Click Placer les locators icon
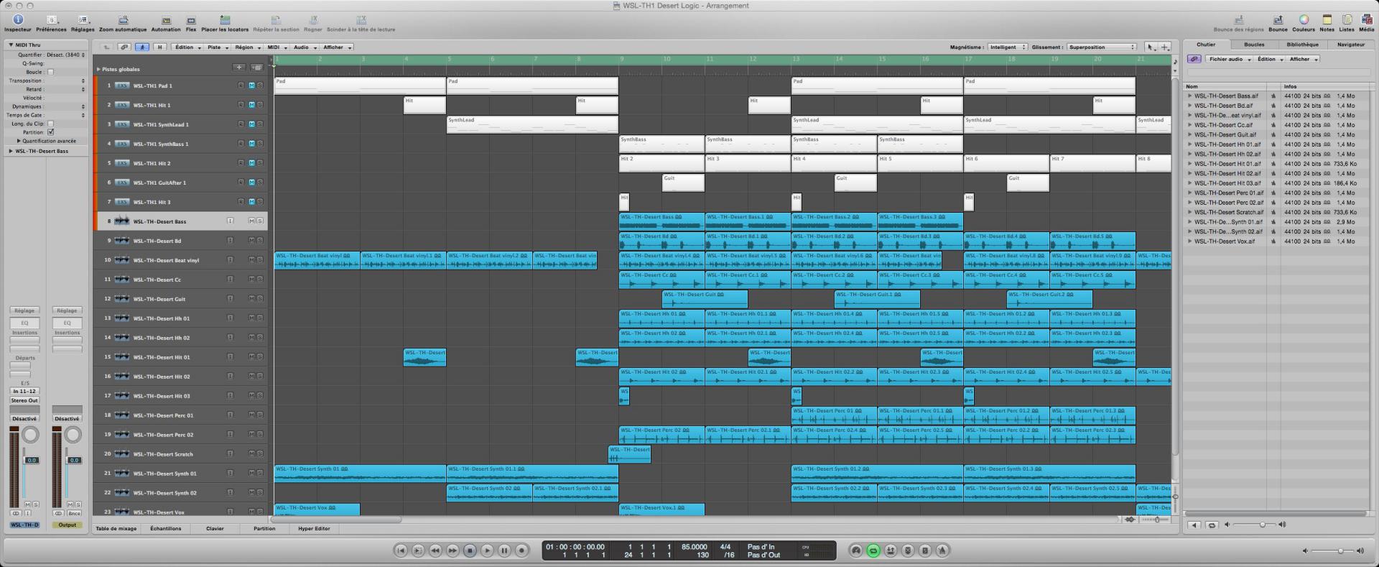Viewport: 1379px width, 567px height. point(225,20)
